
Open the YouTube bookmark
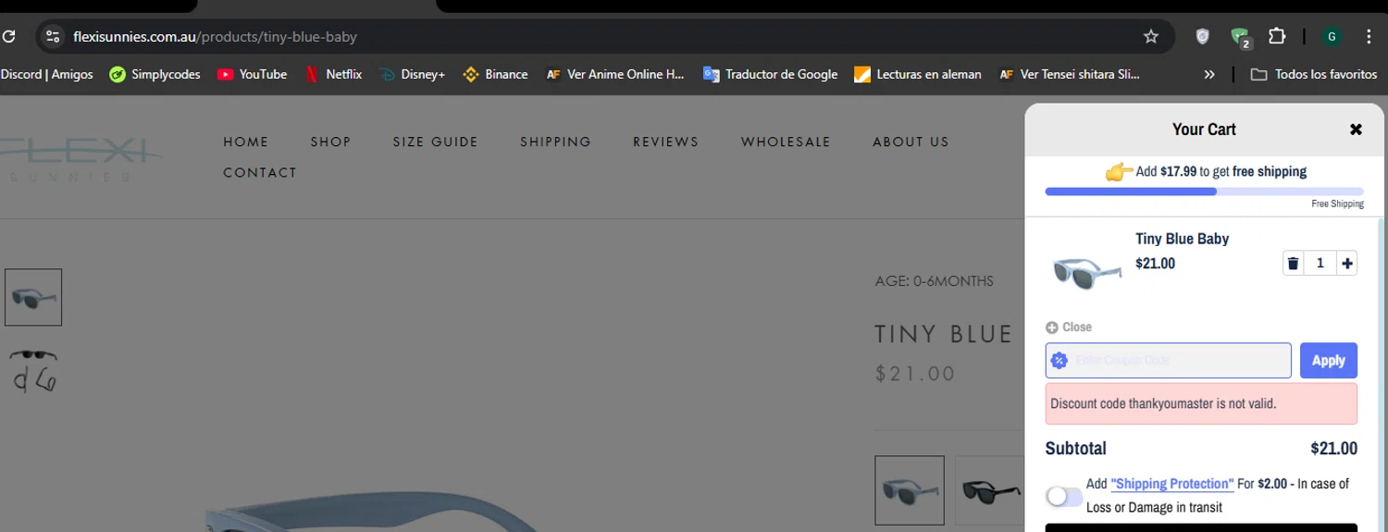tap(252, 74)
